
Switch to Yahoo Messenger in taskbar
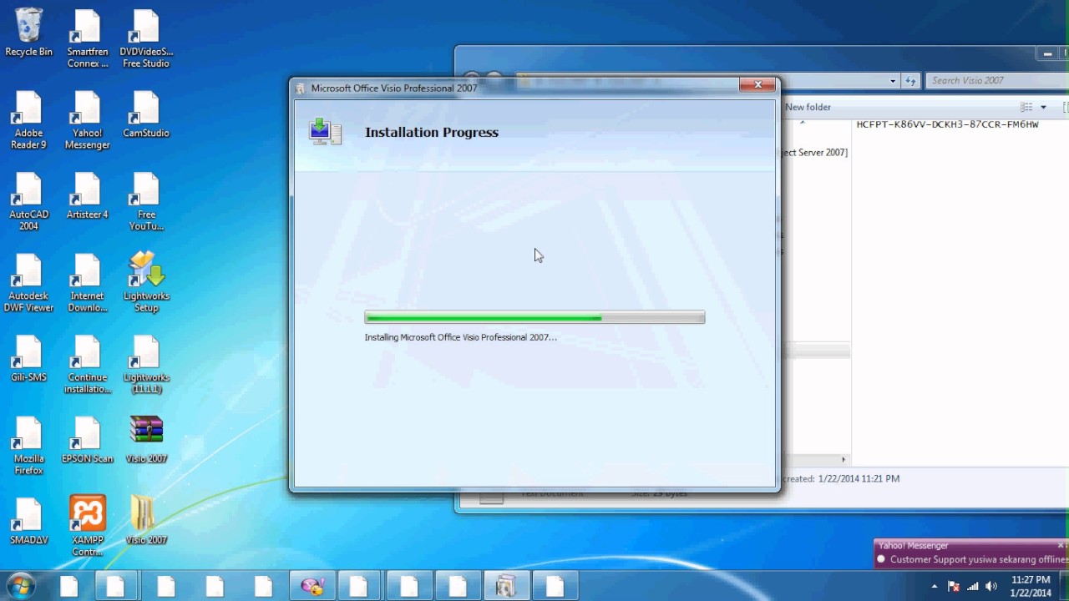click(x=312, y=586)
